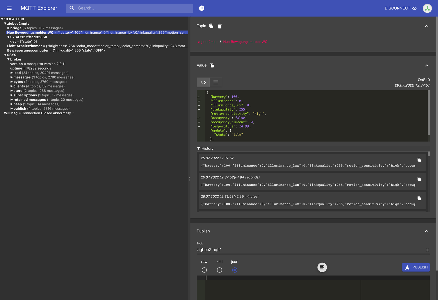The height and width of the screenshot is (300, 438).
Task: Pause topic updates with pause button
Action: 202,8
